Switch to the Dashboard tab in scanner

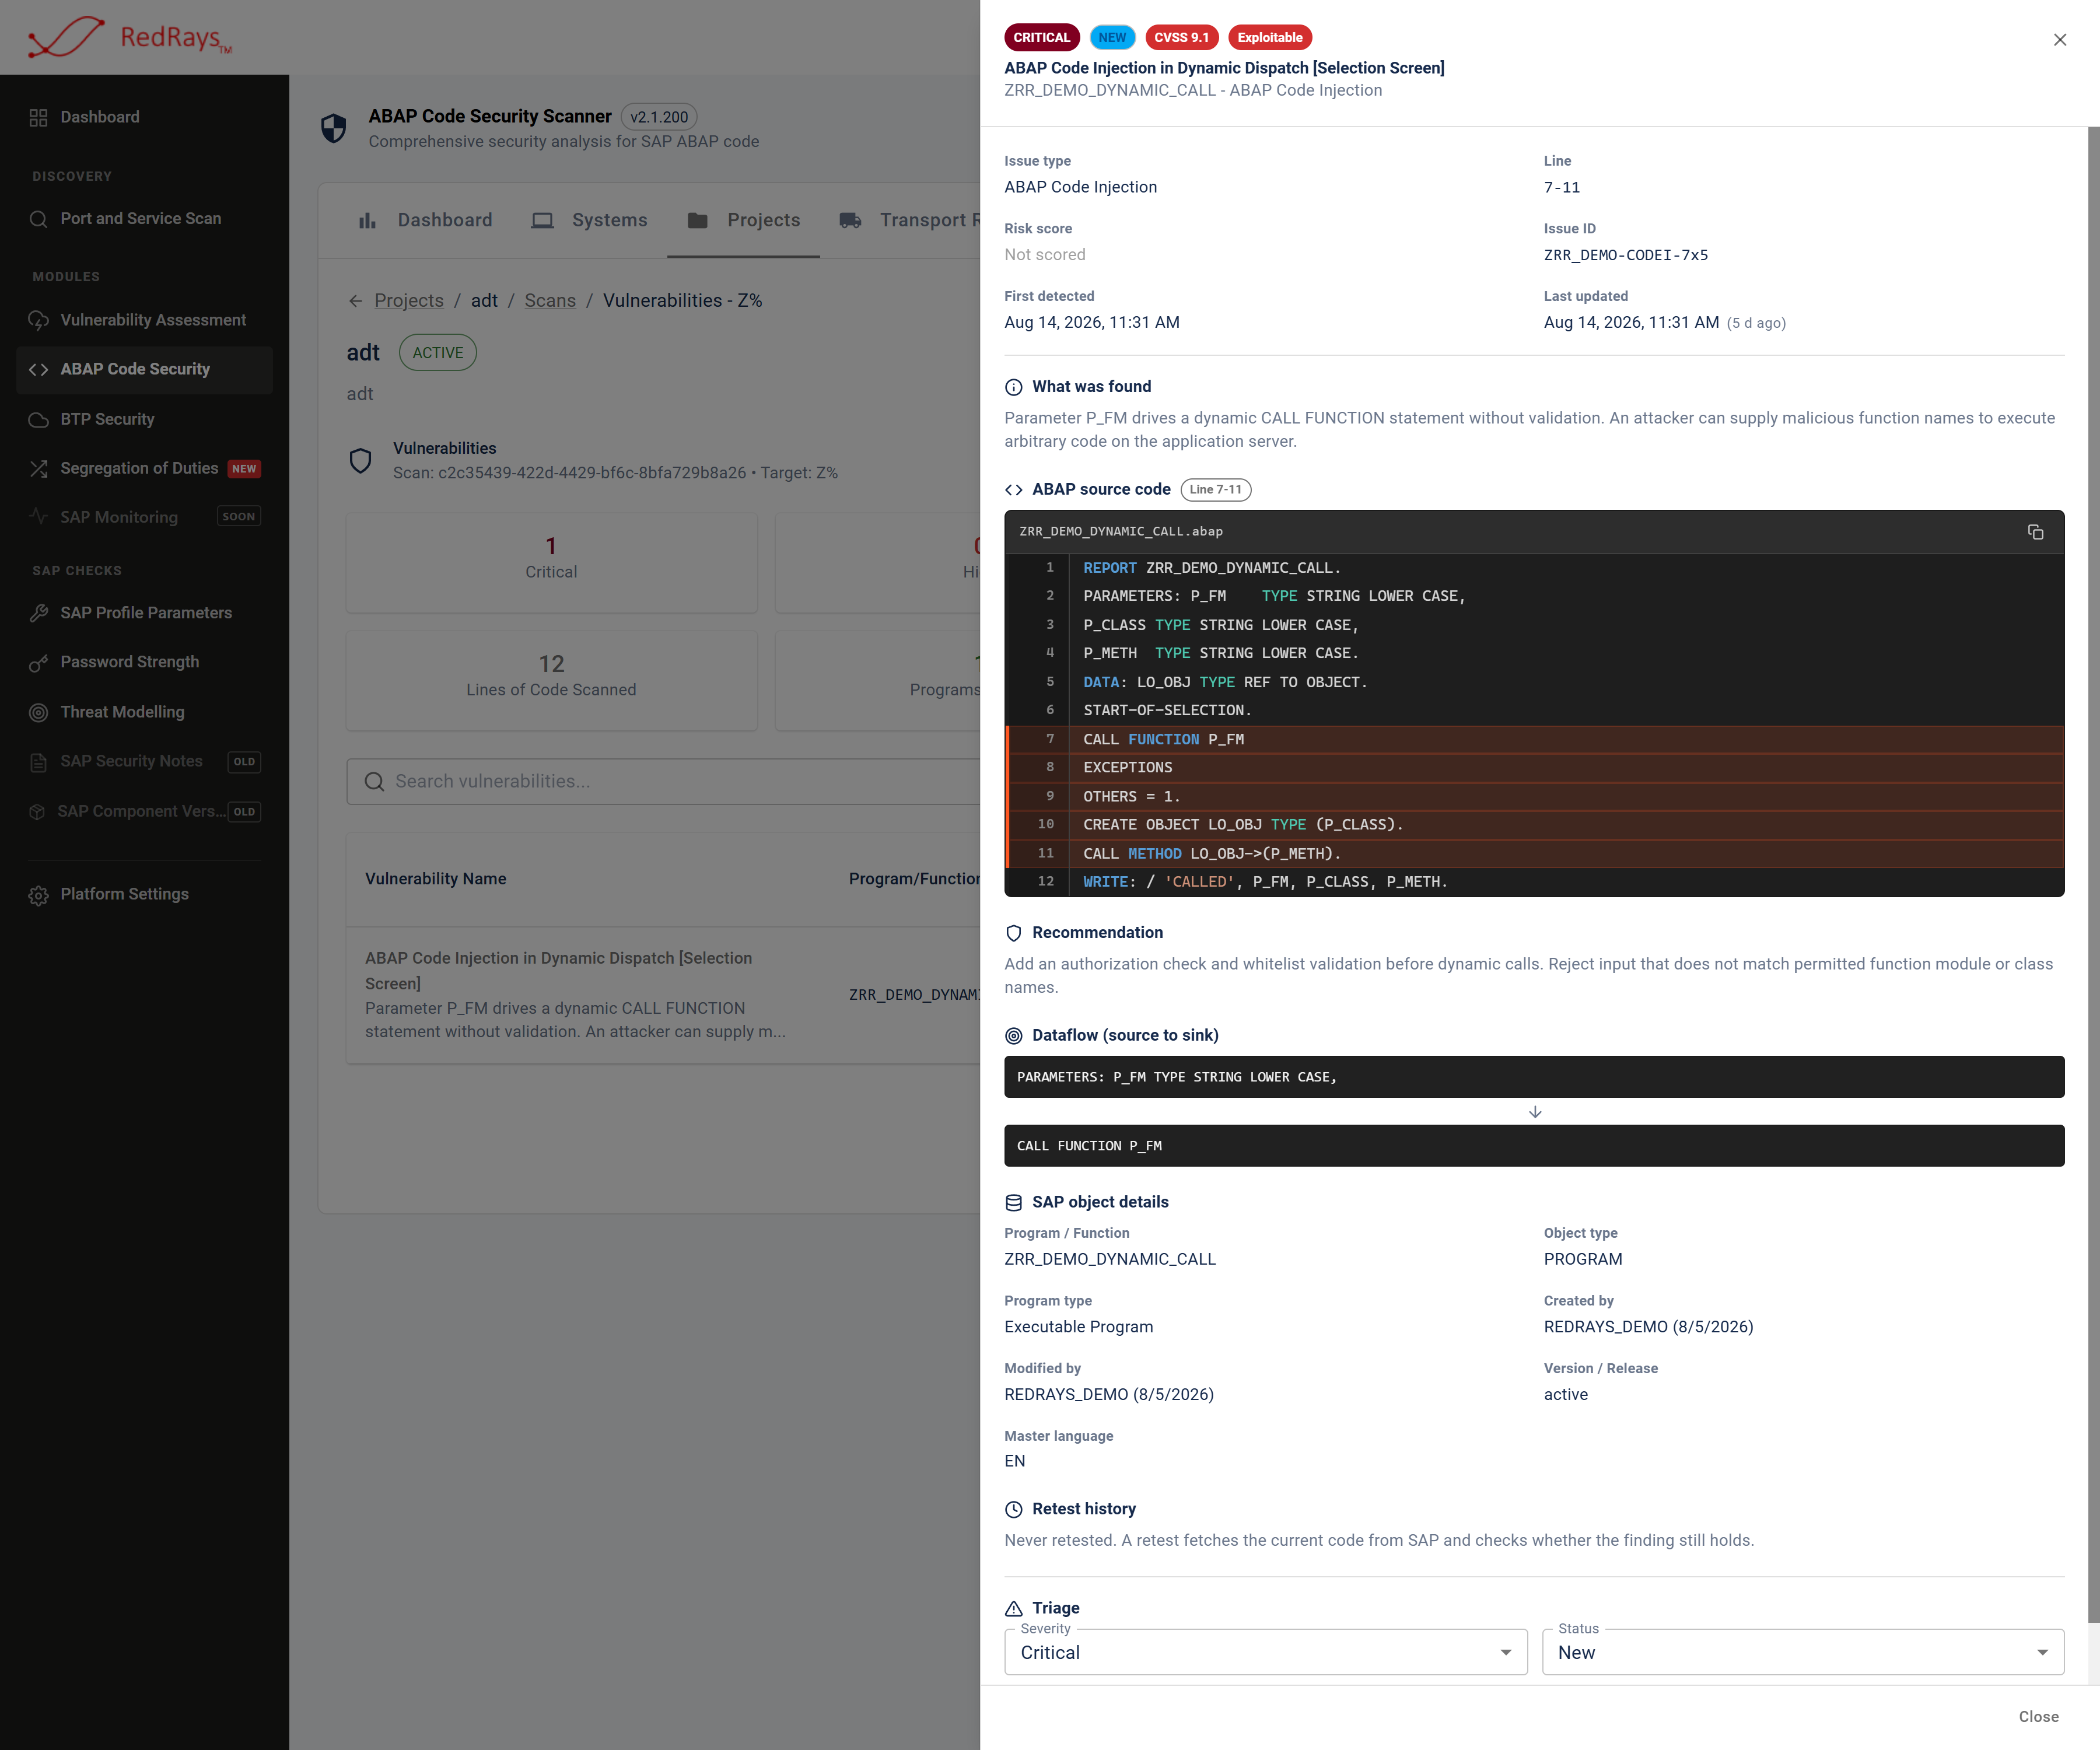click(x=425, y=220)
